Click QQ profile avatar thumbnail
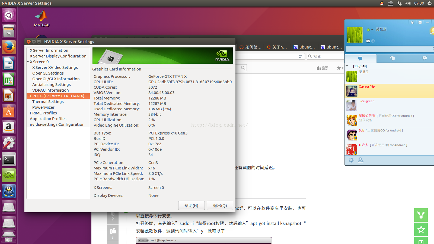 pyautogui.click(x=355, y=35)
